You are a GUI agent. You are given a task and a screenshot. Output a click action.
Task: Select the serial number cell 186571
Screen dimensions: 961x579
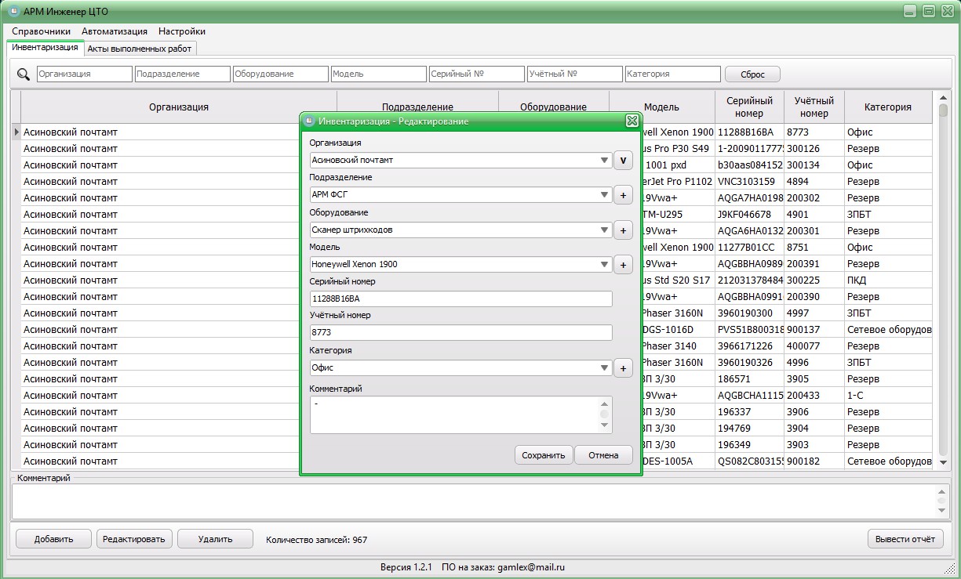[x=749, y=379]
